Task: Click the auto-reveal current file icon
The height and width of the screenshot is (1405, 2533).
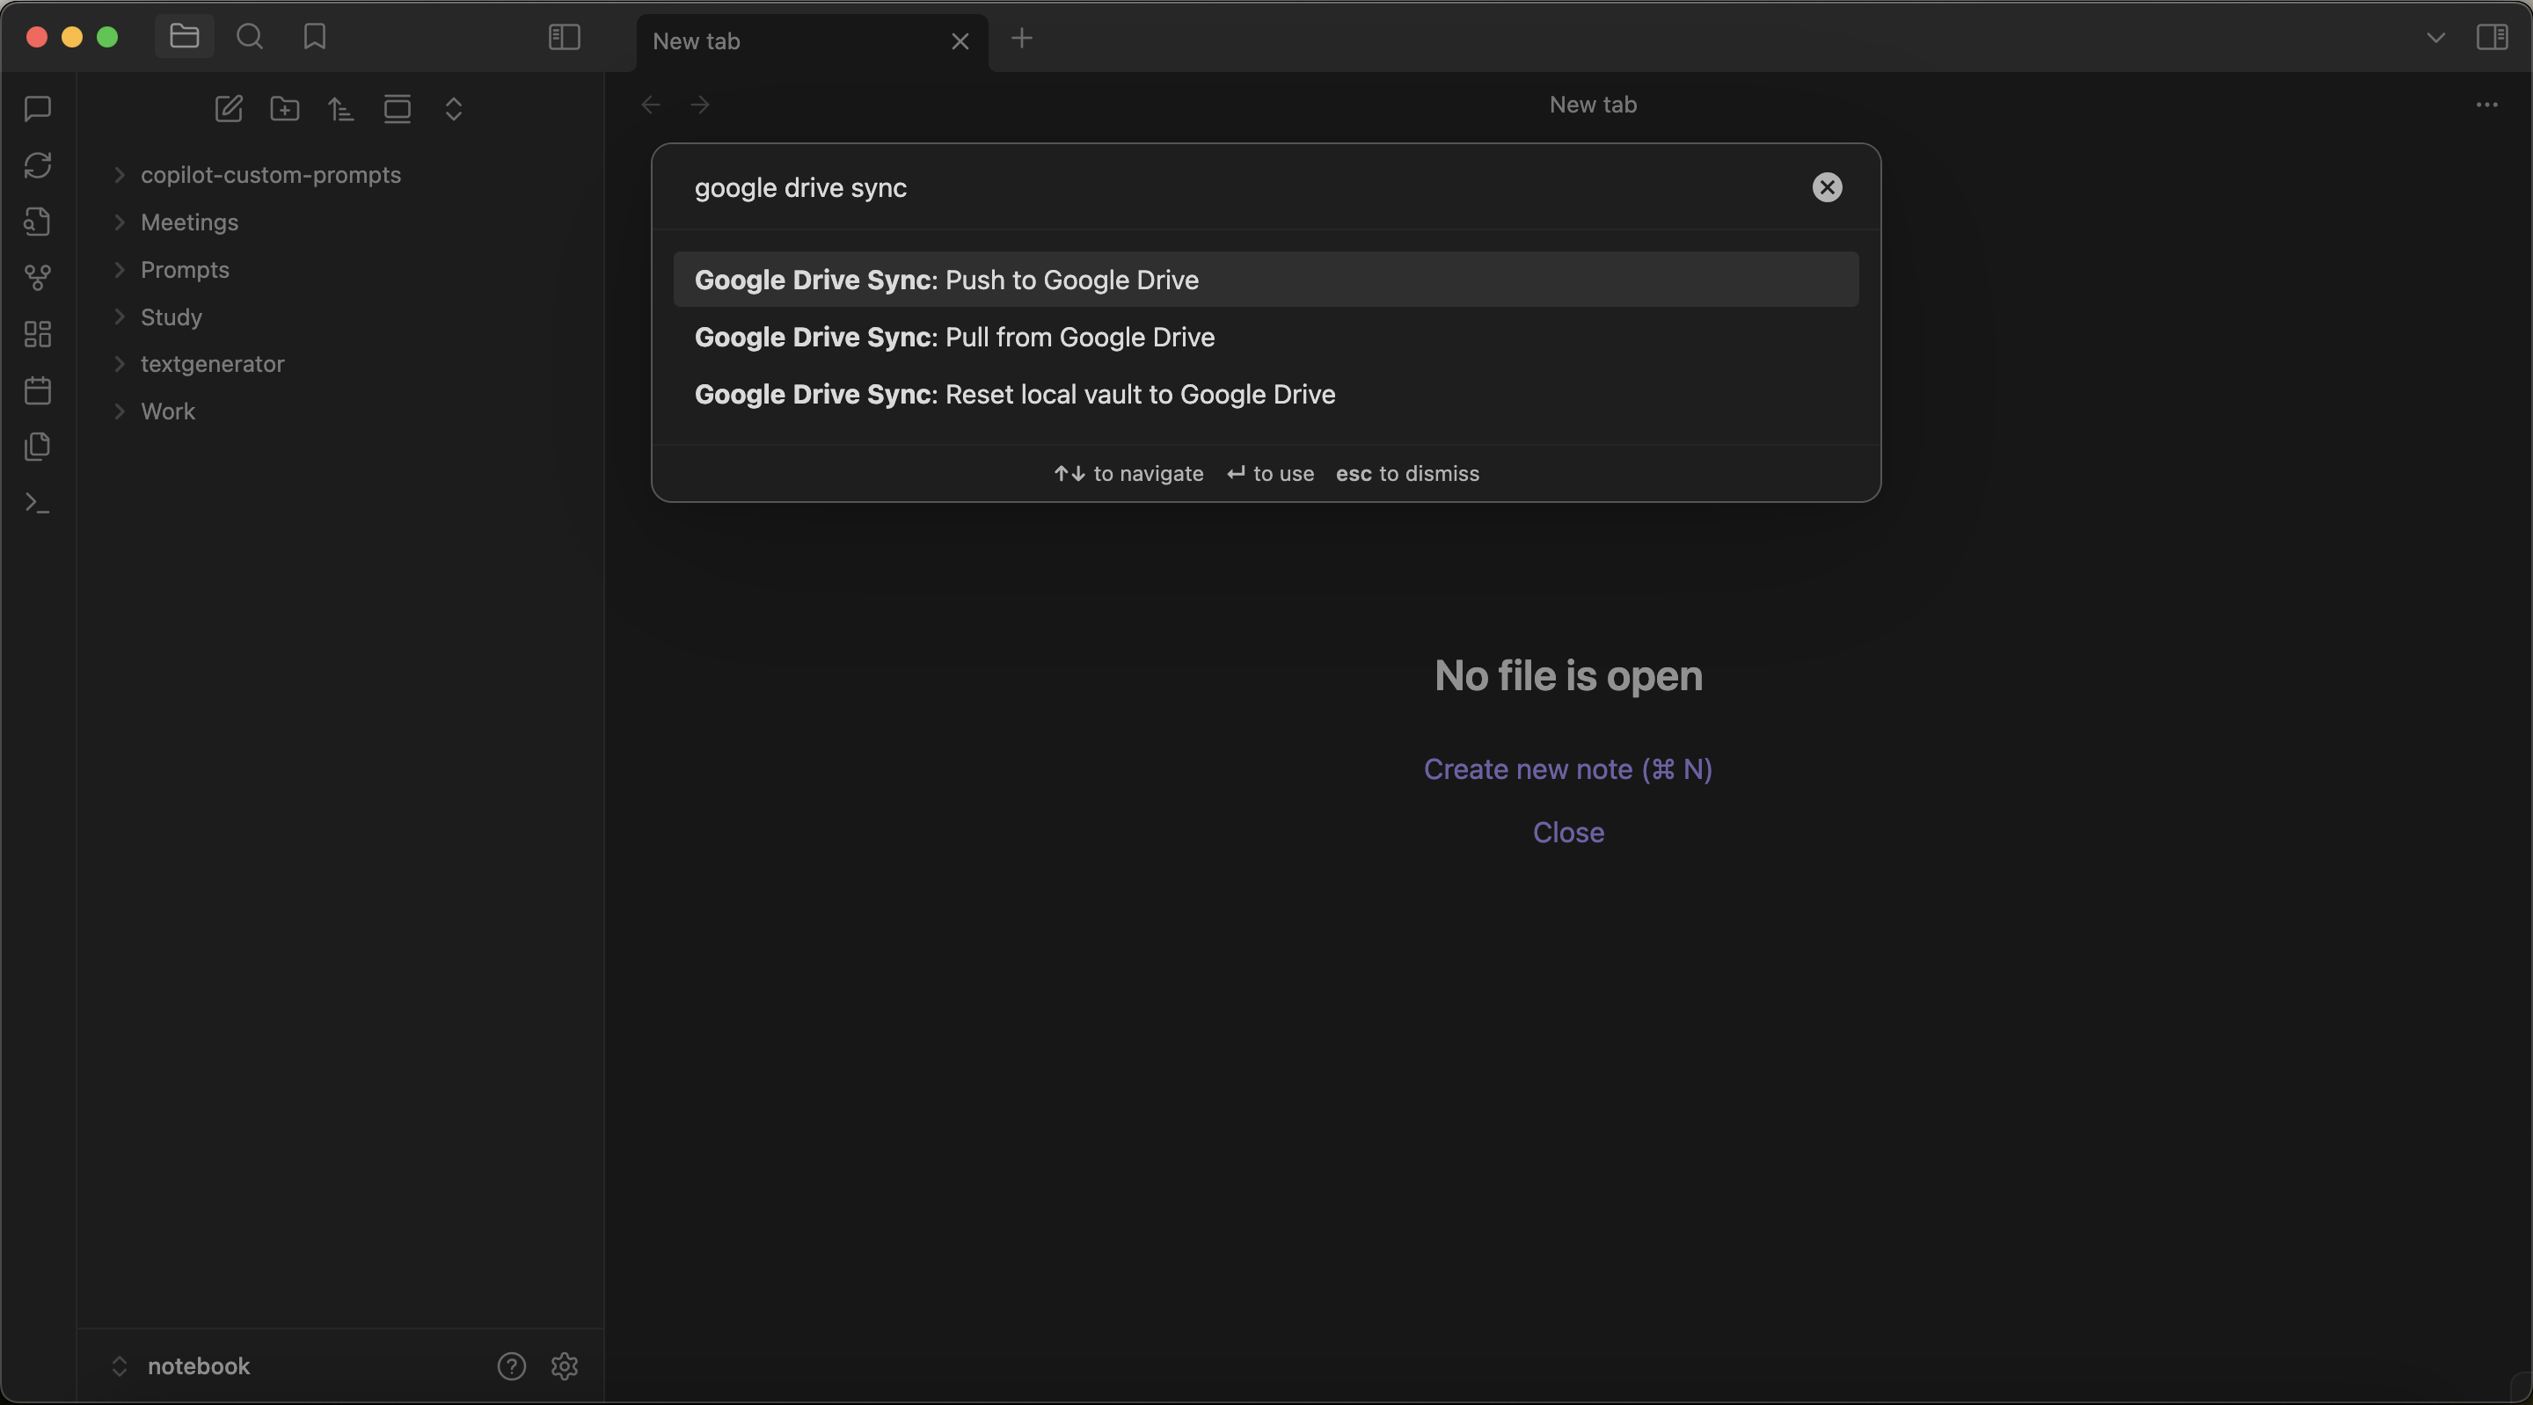Action: tap(398, 108)
